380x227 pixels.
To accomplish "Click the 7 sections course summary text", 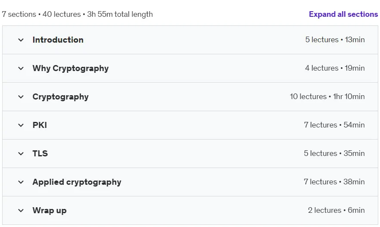I will pos(77,14).
